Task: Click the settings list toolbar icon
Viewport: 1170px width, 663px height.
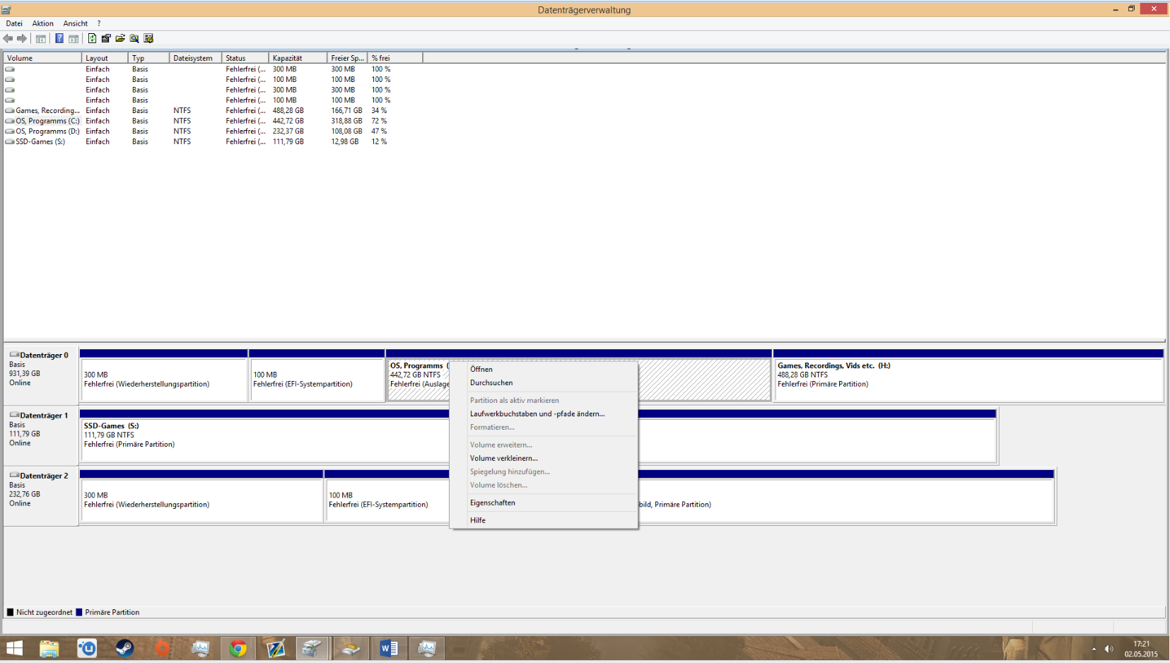Action: tap(148, 39)
